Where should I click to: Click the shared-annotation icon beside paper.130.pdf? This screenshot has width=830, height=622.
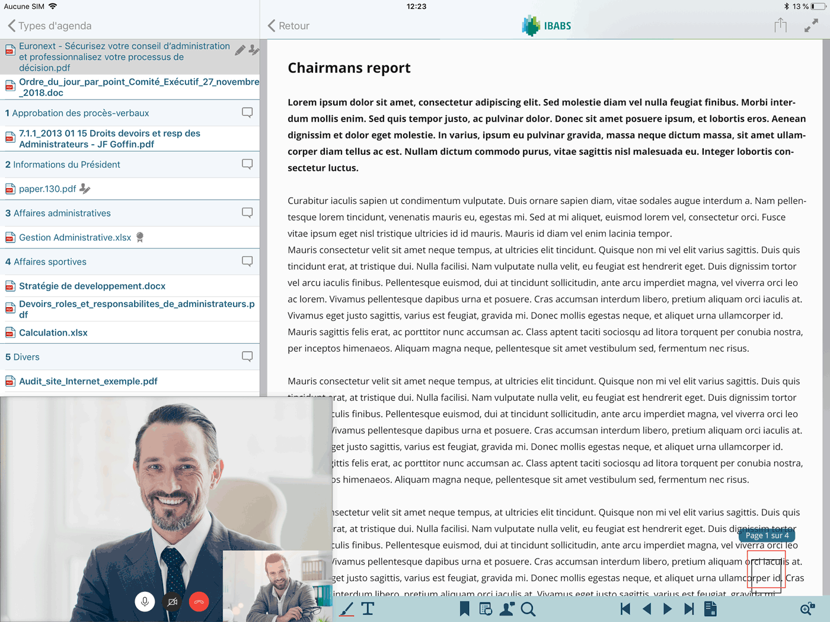point(85,189)
